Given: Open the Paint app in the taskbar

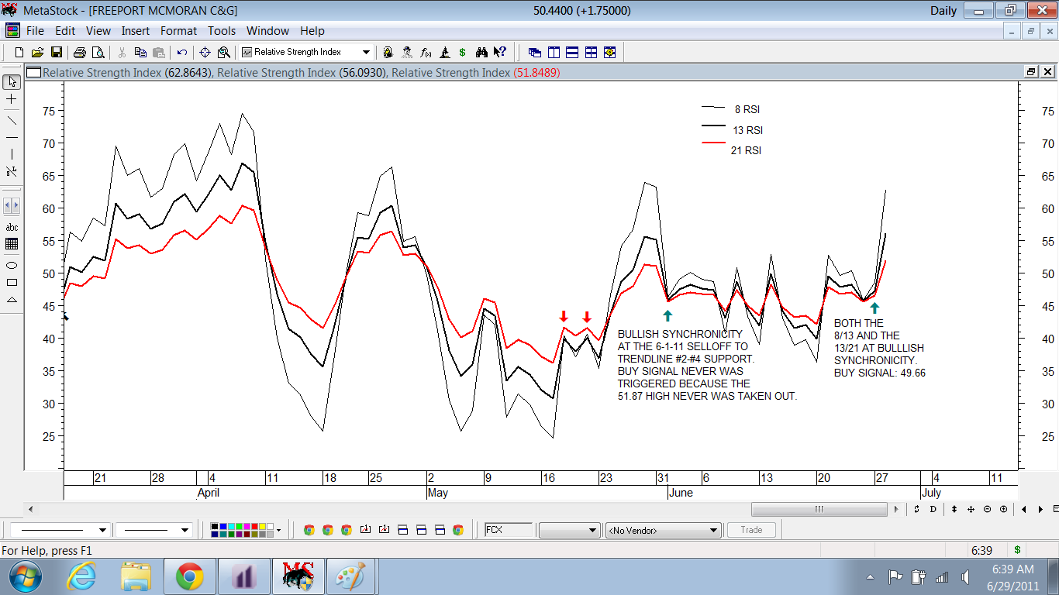Looking at the screenshot, I should tap(351, 577).
